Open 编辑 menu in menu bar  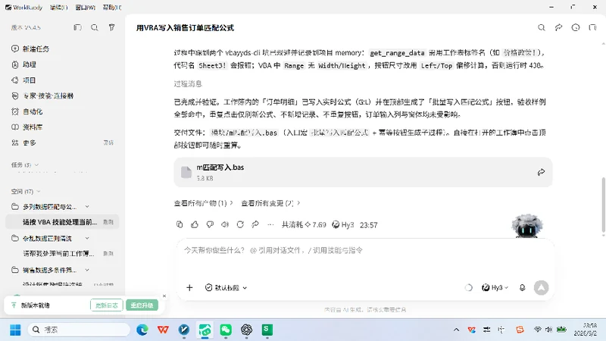coord(59,8)
